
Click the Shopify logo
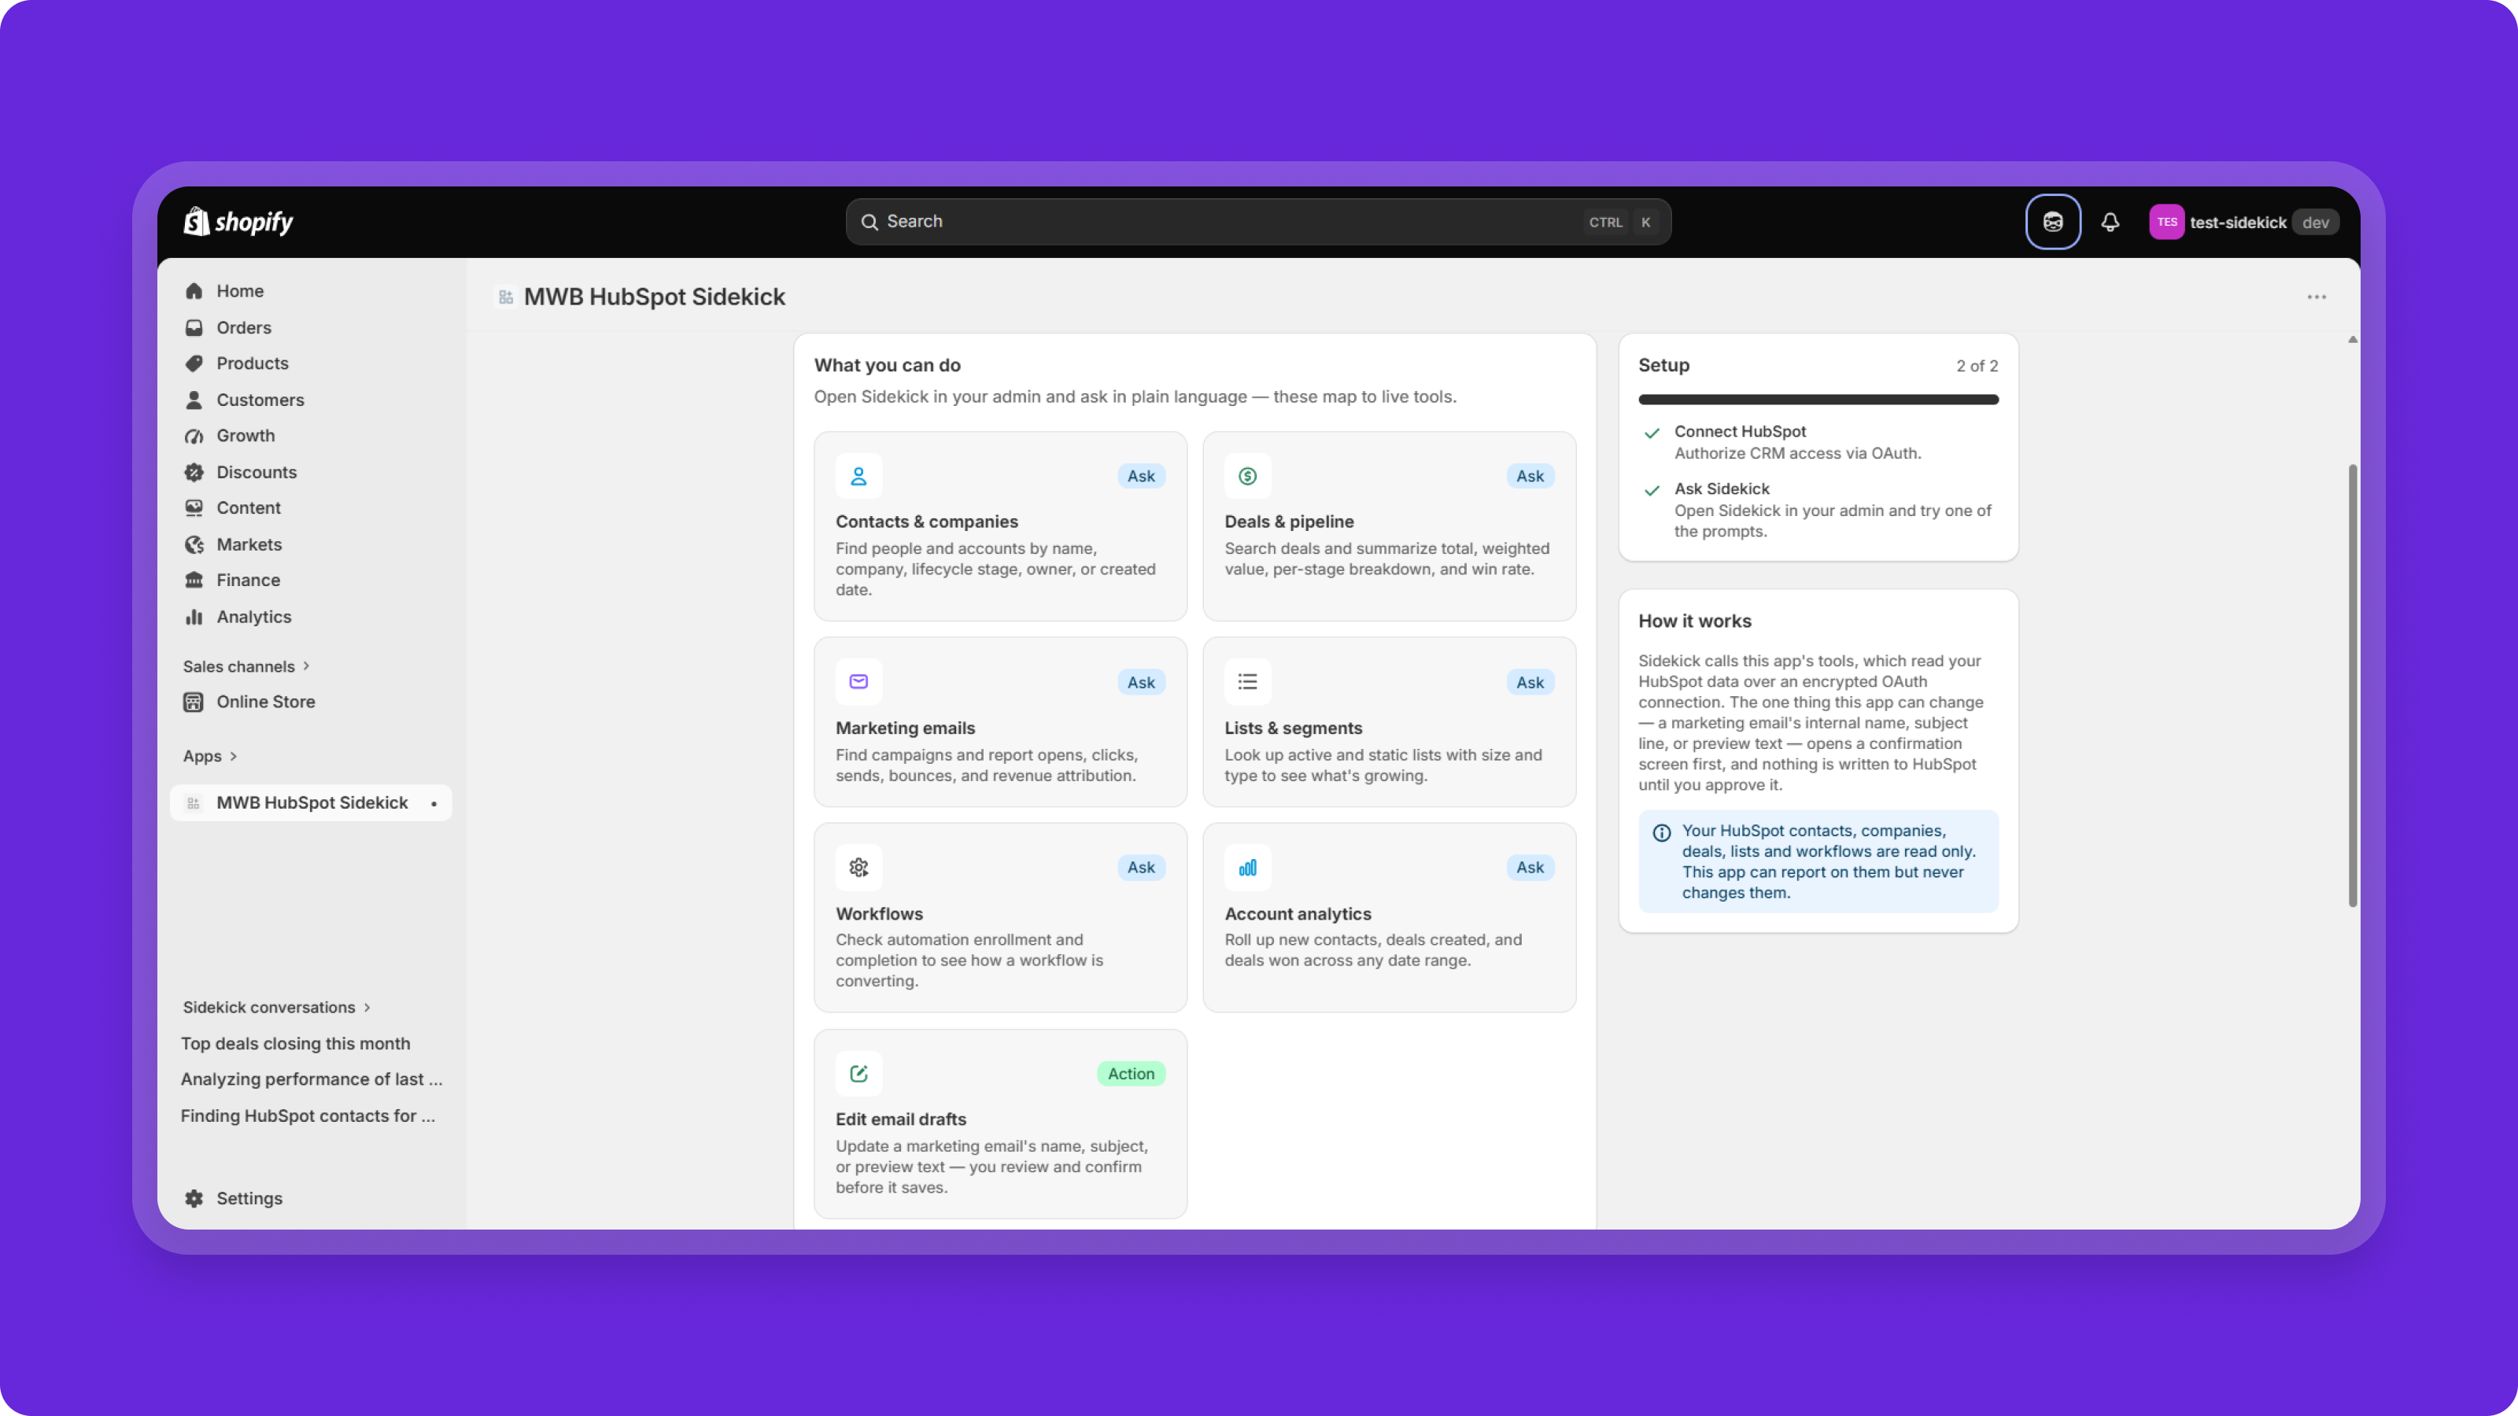pos(238,222)
